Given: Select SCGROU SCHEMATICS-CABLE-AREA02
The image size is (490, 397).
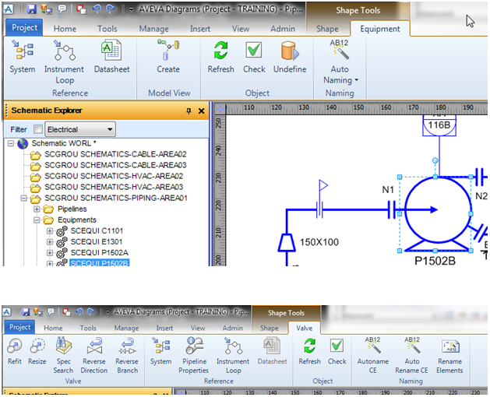Looking at the screenshot, I should [115, 154].
